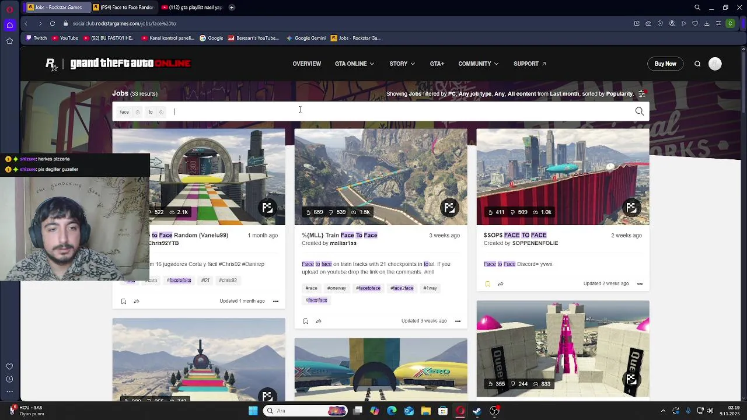Open Opera sidebar history clock icon
The image size is (747, 420).
pyautogui.click(x=9, y=379)
